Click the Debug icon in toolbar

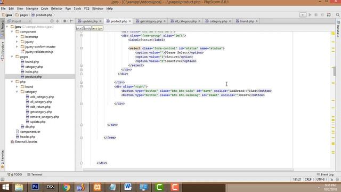click(x=316, y=15)
